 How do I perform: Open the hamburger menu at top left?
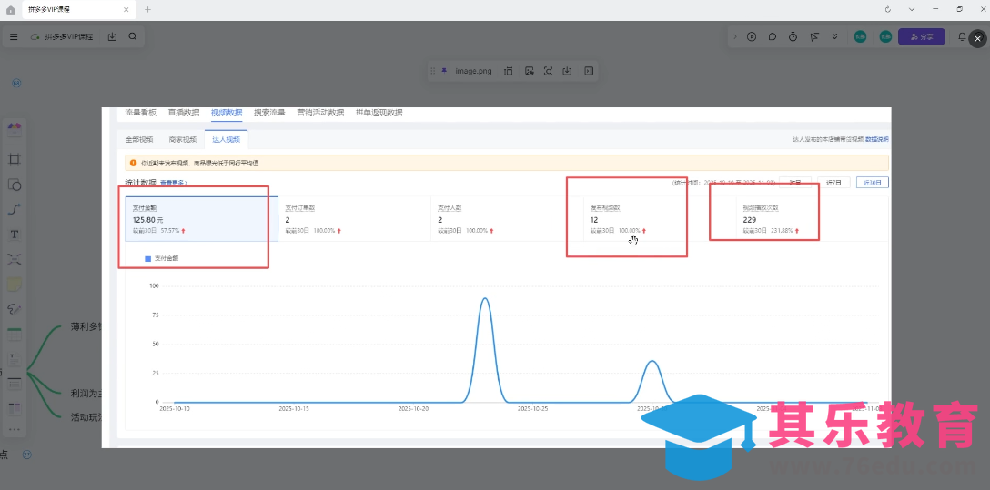point(14,37)
